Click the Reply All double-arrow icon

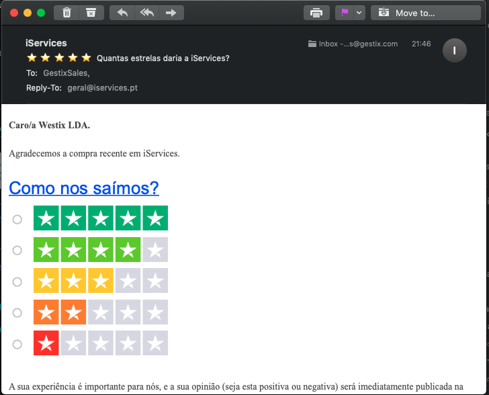[x=146, y=13]
